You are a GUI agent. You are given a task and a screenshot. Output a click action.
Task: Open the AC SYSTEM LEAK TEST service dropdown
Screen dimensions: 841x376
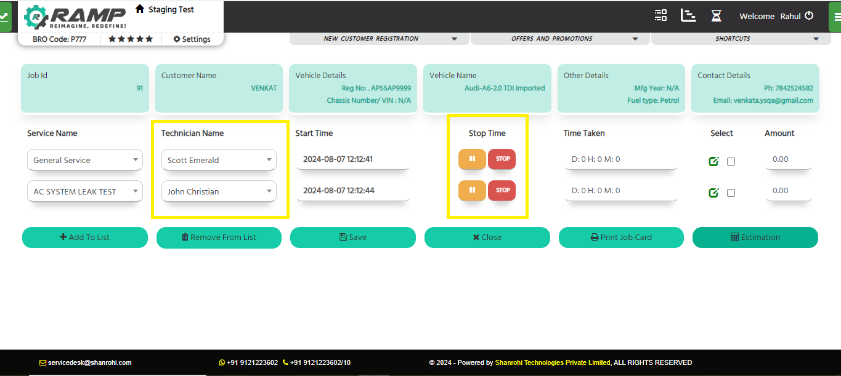(84, 191)
